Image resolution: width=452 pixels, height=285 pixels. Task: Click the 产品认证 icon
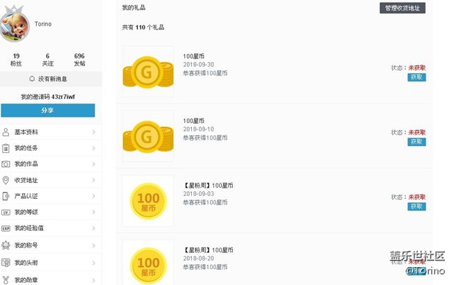point(6,196)
